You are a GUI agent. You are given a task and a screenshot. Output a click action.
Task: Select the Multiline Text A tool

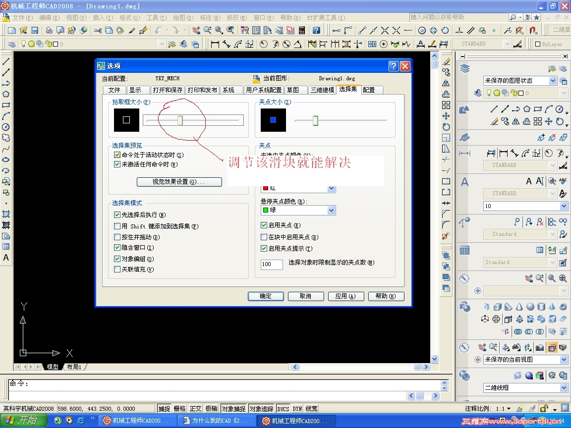click(6, 258)
